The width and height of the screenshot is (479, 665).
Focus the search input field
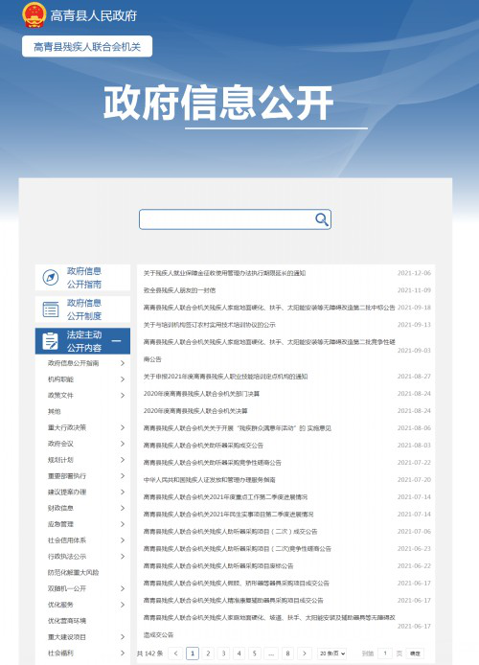(227, 219)
